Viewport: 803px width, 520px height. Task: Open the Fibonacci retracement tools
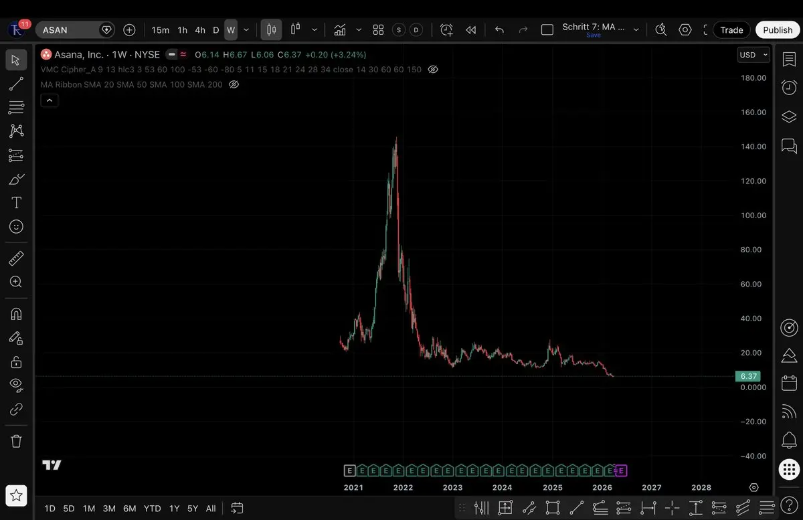[x=16, y=107]
